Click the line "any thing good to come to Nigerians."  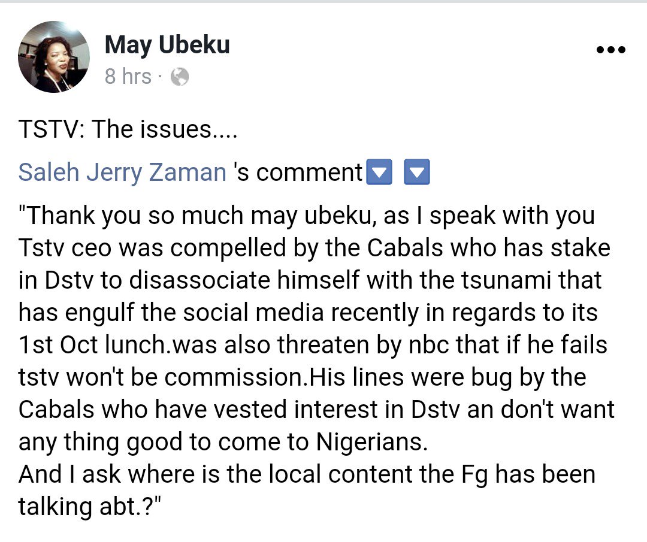(224, 442)
